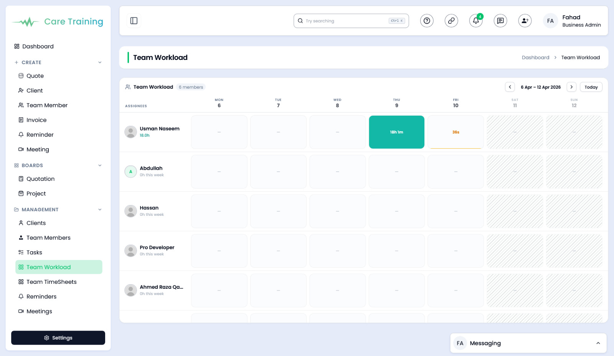Screen dimensions: 614x356
Task: Navigate forward a week with the right arrow
Action: 571,87
